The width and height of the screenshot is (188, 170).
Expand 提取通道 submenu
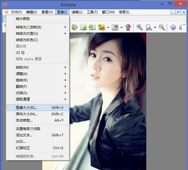(38, 99)
